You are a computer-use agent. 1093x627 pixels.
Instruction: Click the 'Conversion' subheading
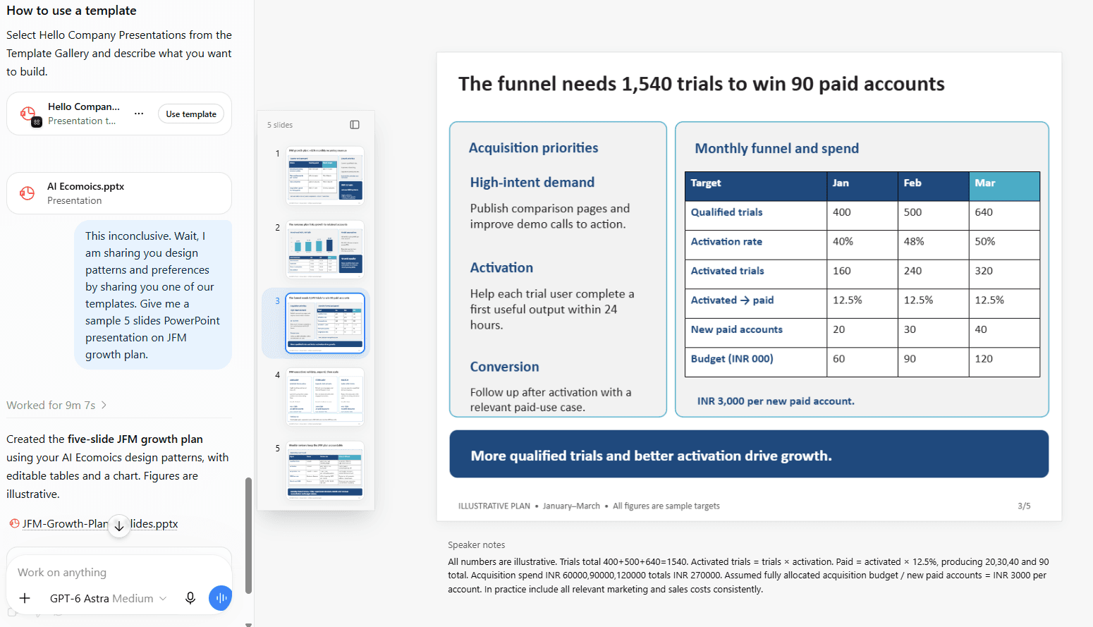tap(504, 367)
